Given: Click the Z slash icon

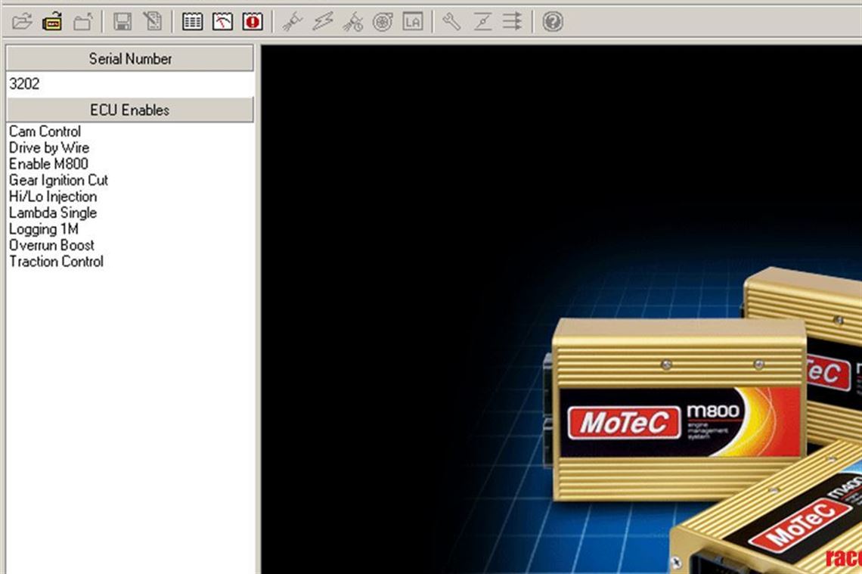Looking at the screenshot, I should click(482, 22).
